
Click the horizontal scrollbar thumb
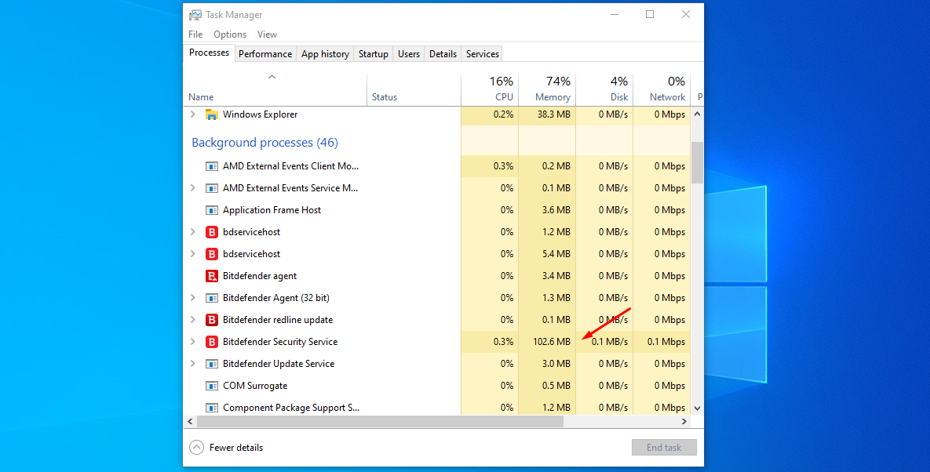tap(380, 422)
